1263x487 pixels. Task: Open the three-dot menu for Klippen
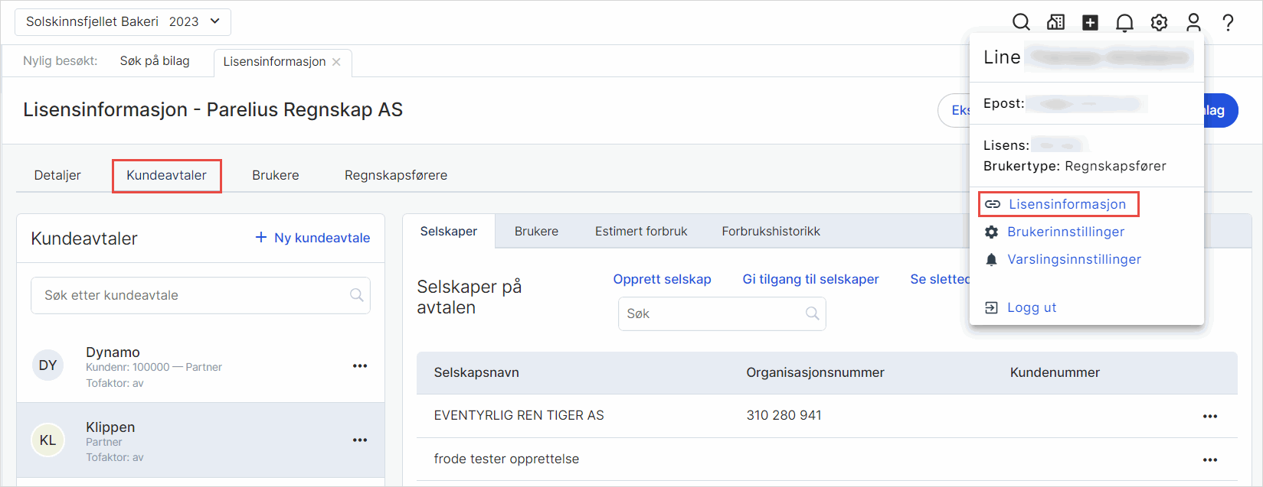tap(360, 440)
